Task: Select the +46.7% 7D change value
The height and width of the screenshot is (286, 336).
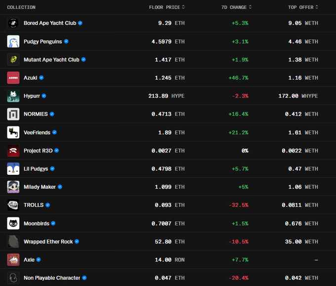Action: [238, 78]
